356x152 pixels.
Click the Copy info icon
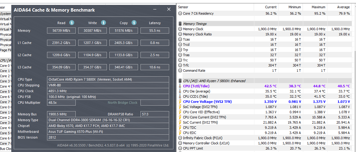click(134, 23)
